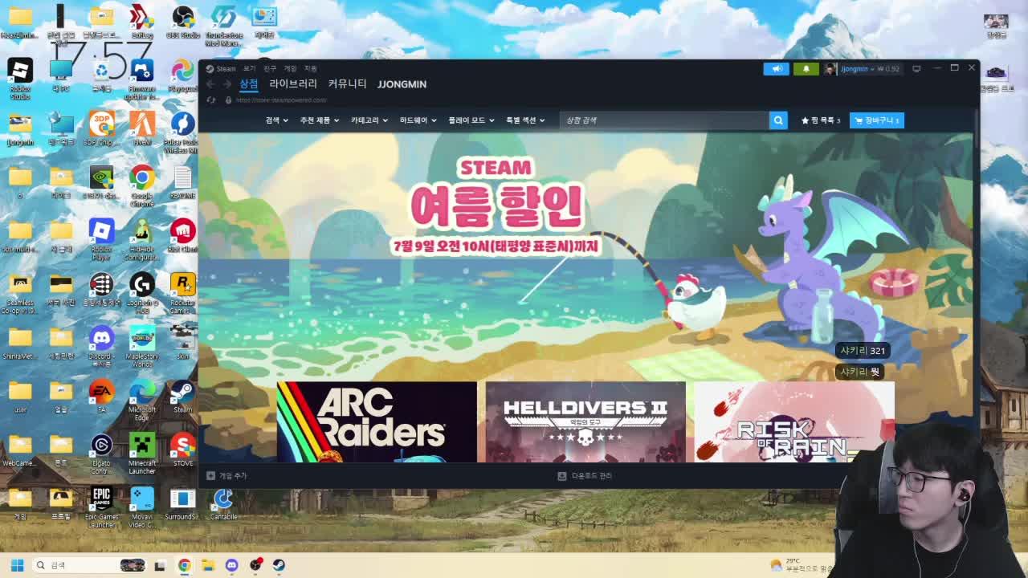Open Chrome from the taskbar
Image resolution: width=1028 pixels, height=578 pixels.
tap(185, 565)
